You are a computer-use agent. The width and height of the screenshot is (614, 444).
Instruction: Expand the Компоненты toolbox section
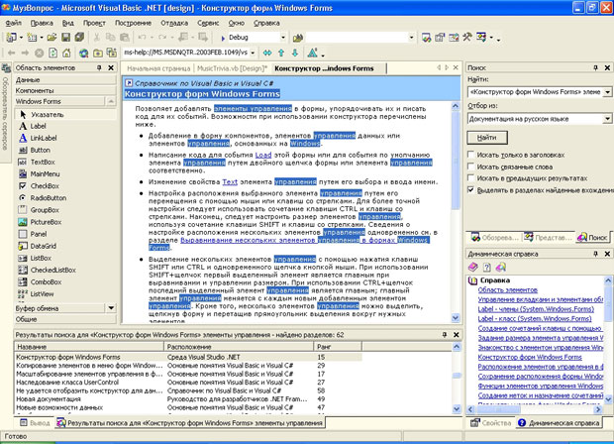pyautogui.click(x=65, y=90)
